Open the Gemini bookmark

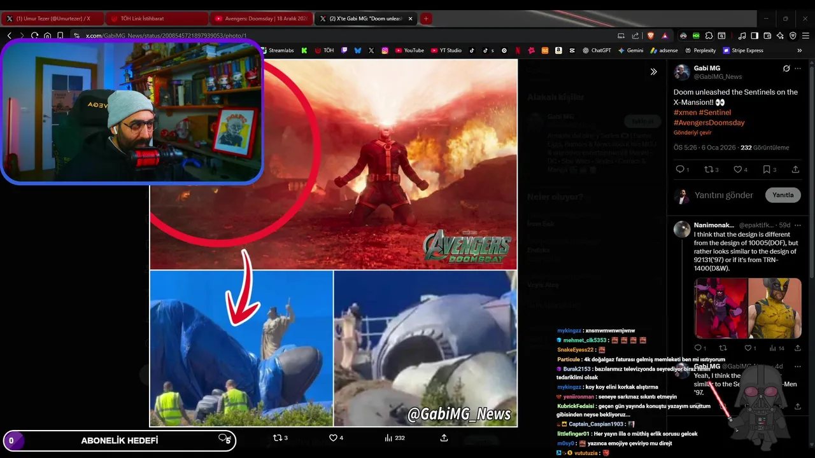[x=630, y=50]
